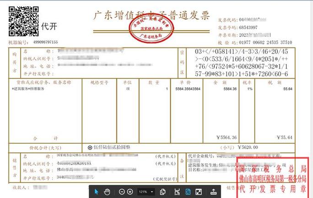Click the invoice QR code

[x=23, y=21]
